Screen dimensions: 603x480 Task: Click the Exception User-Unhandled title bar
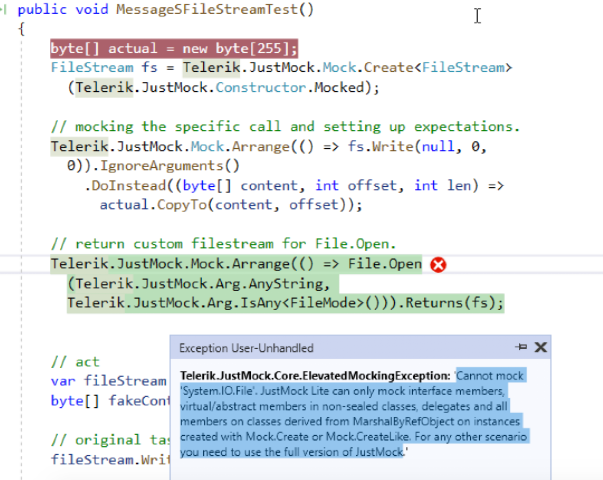[304, 348]
